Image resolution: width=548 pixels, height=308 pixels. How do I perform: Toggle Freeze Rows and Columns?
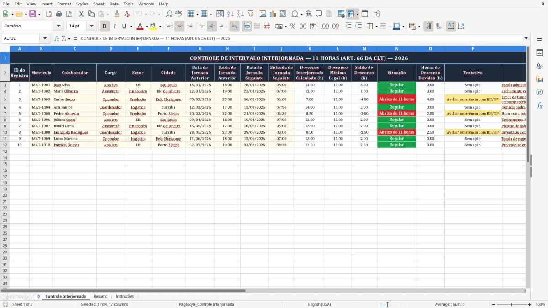point(351,14)
